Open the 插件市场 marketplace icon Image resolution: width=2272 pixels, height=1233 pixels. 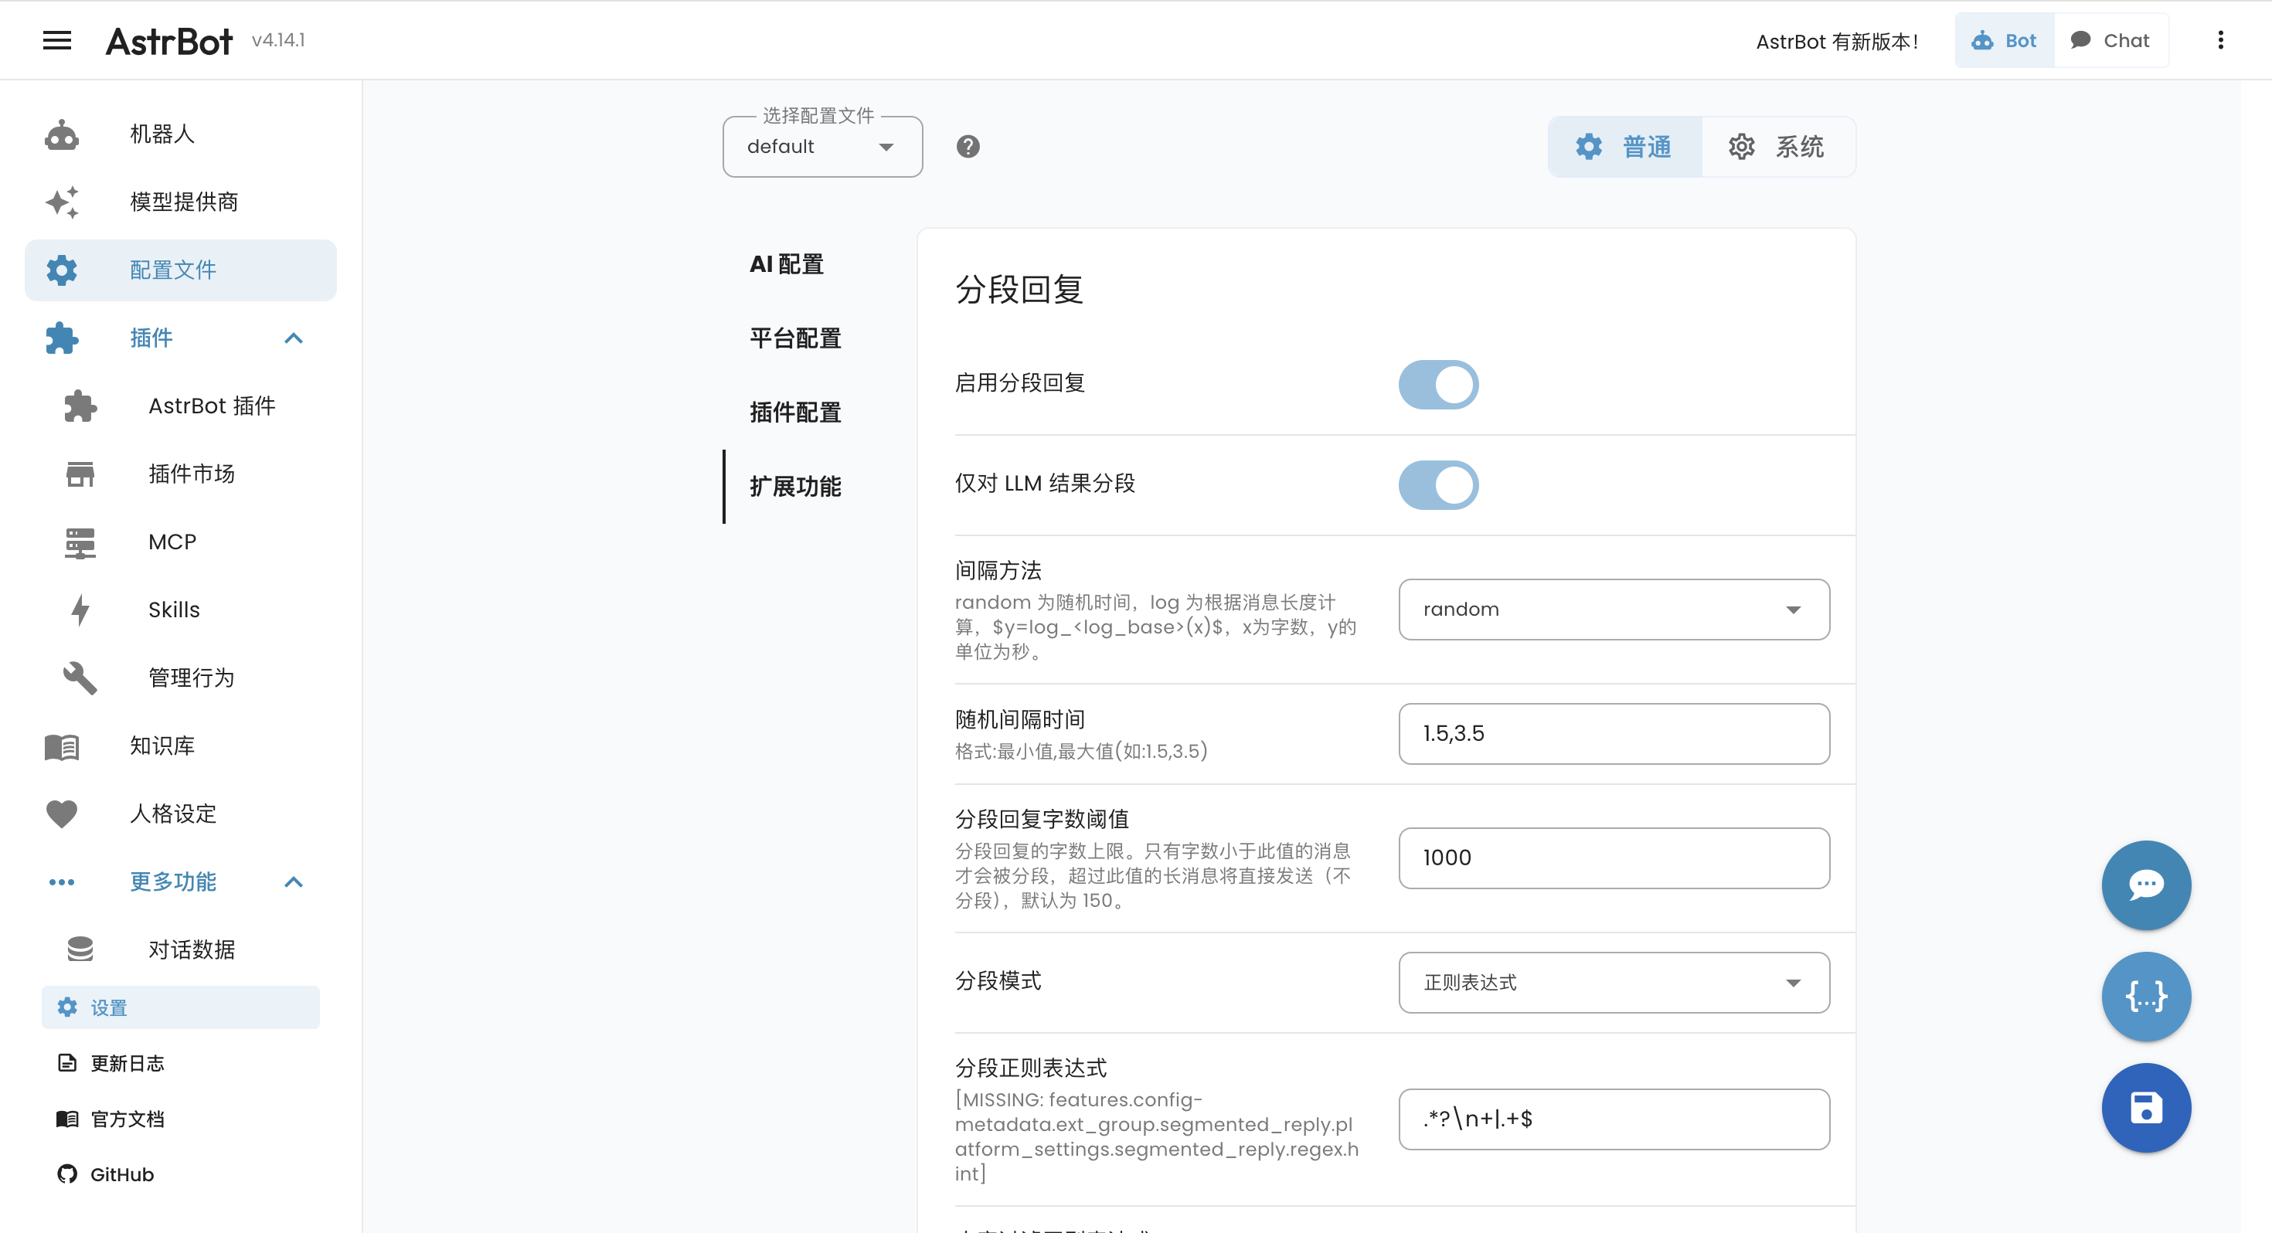click(x=80, y=474)
